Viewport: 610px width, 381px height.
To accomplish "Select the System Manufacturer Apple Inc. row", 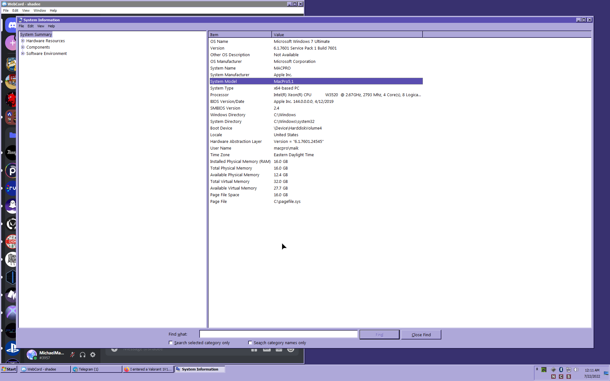I will (x=316, y=75).
